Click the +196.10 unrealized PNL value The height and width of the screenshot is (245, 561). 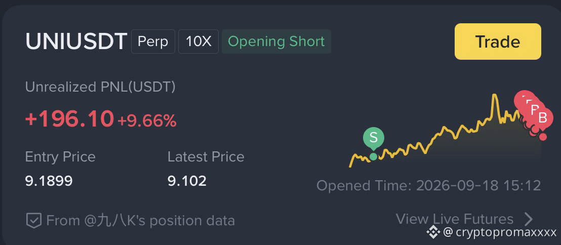69,119
